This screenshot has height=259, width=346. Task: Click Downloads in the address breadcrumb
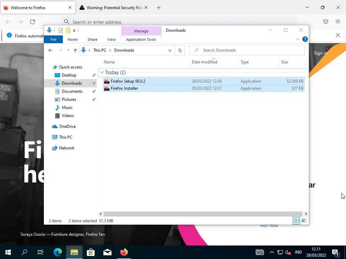(x=124, y=50)
